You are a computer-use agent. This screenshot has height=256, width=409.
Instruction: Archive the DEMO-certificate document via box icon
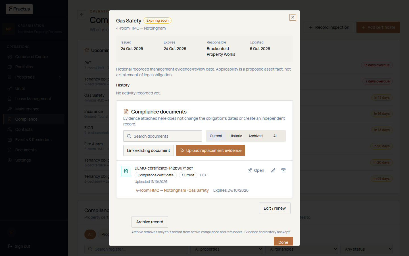(x=283, y=170)
